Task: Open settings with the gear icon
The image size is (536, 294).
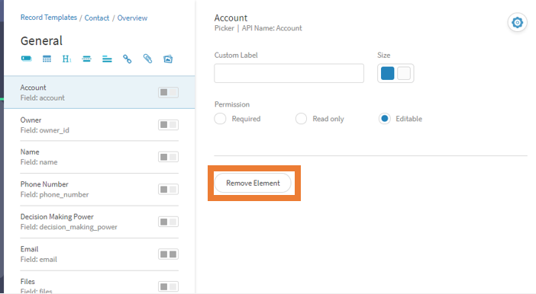Action: click(x=517, y=23)
